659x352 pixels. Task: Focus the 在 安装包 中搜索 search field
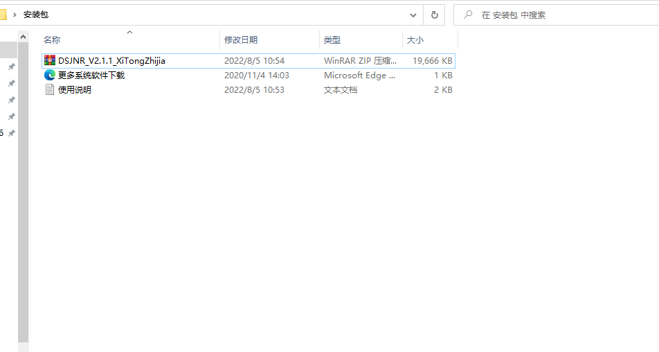coord(556,15)
